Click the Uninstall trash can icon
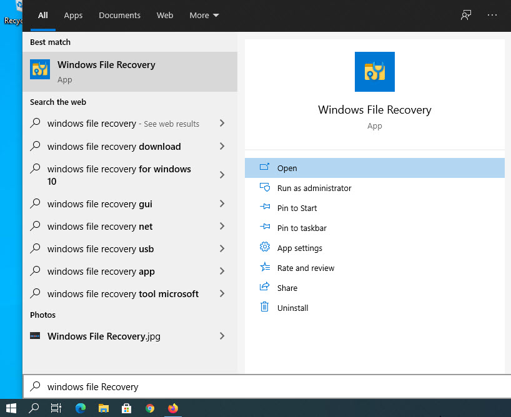511x417 pixels. (x=265, y=307)
